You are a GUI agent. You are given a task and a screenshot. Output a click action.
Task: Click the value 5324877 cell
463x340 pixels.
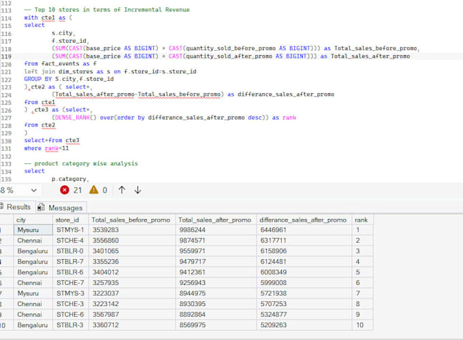click(304, 315)
